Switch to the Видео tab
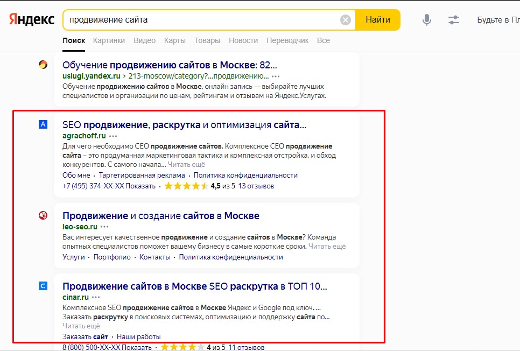 pos(145,40)
